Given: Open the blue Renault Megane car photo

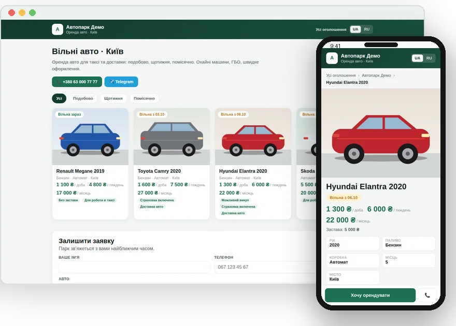Looking at the screenshot, I should [x=90, y=137].
